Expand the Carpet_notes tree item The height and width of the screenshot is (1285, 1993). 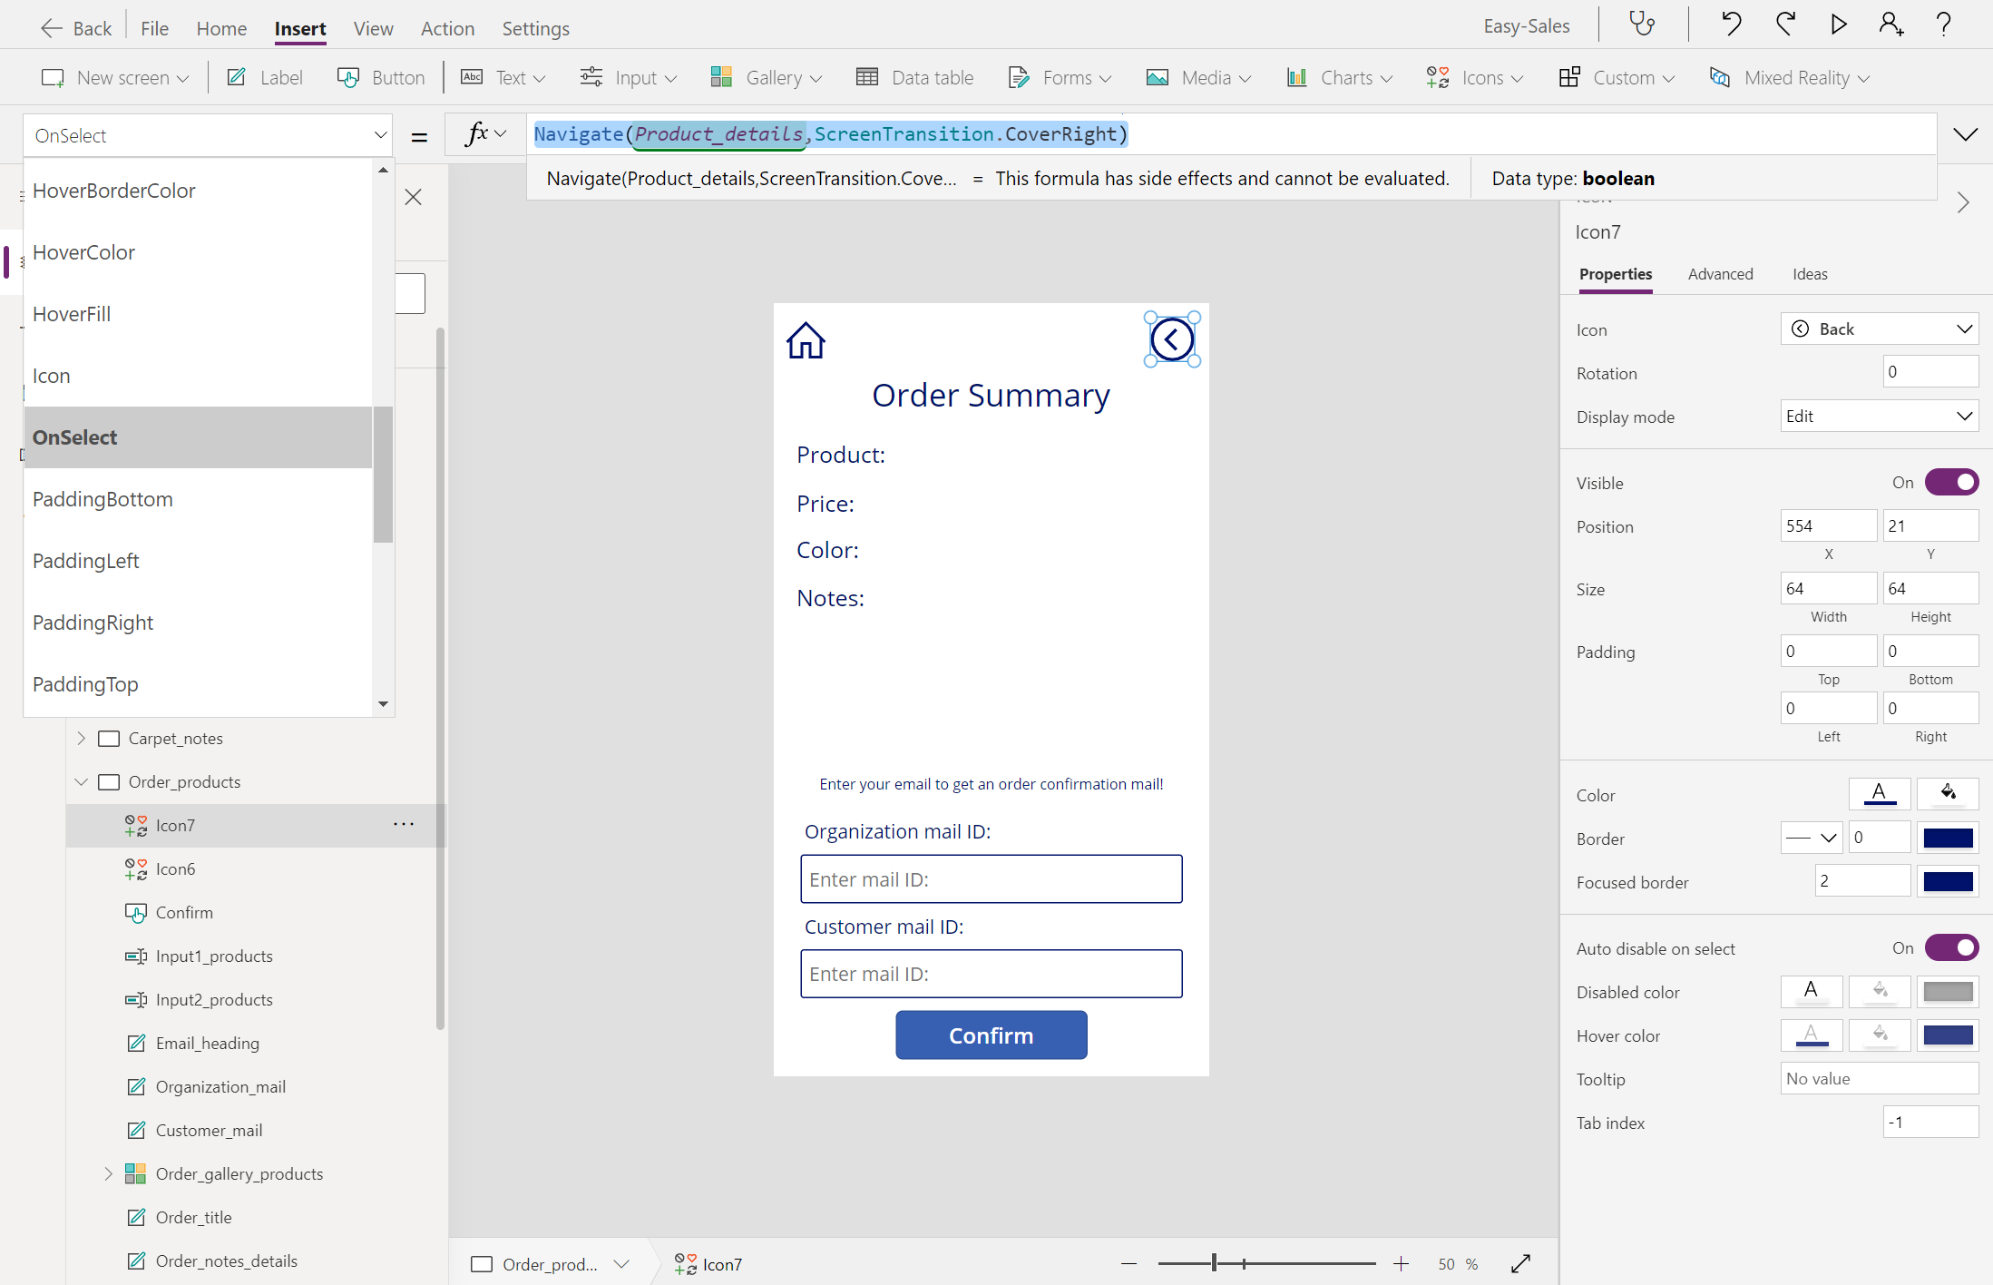pyautogui.click(x=82, y=738)
